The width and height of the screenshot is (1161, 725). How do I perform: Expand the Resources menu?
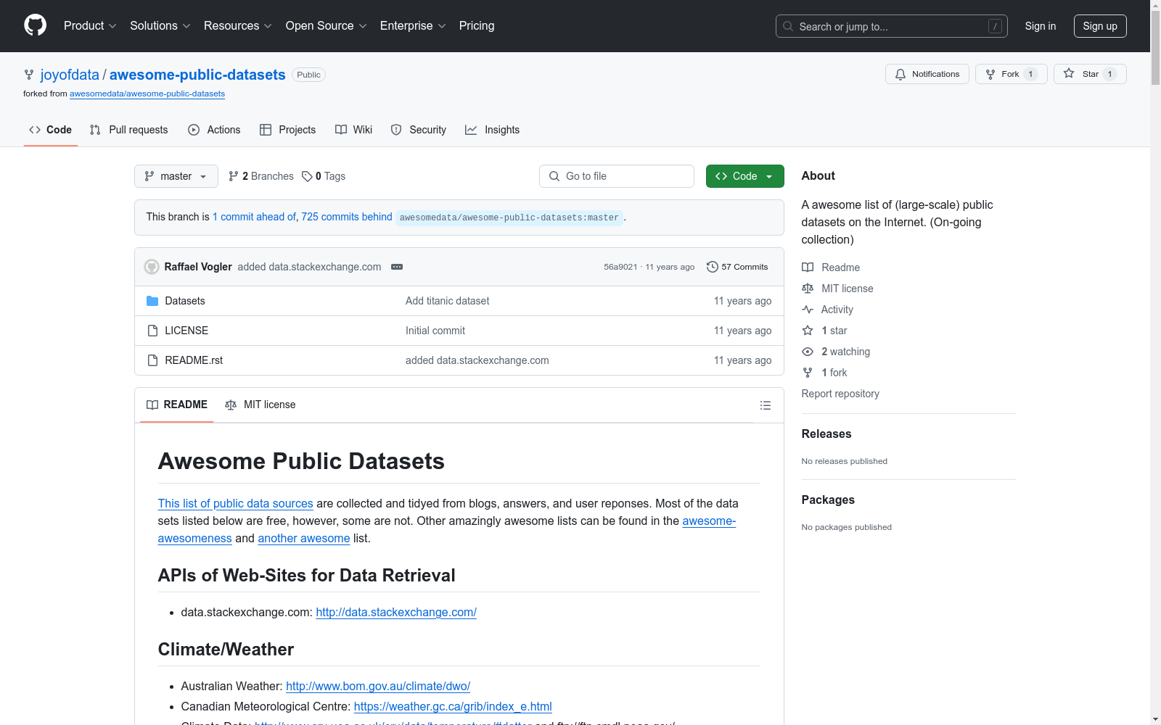pos(238,26)
